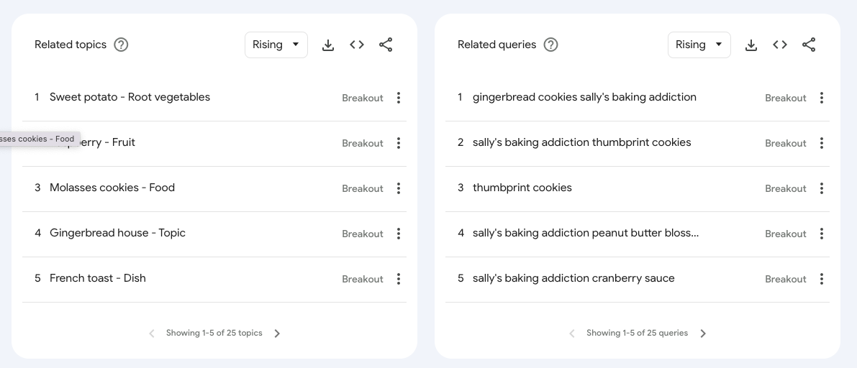
Task: Open Rising dropdown in Related queries
Action: [x=699, y=45]
